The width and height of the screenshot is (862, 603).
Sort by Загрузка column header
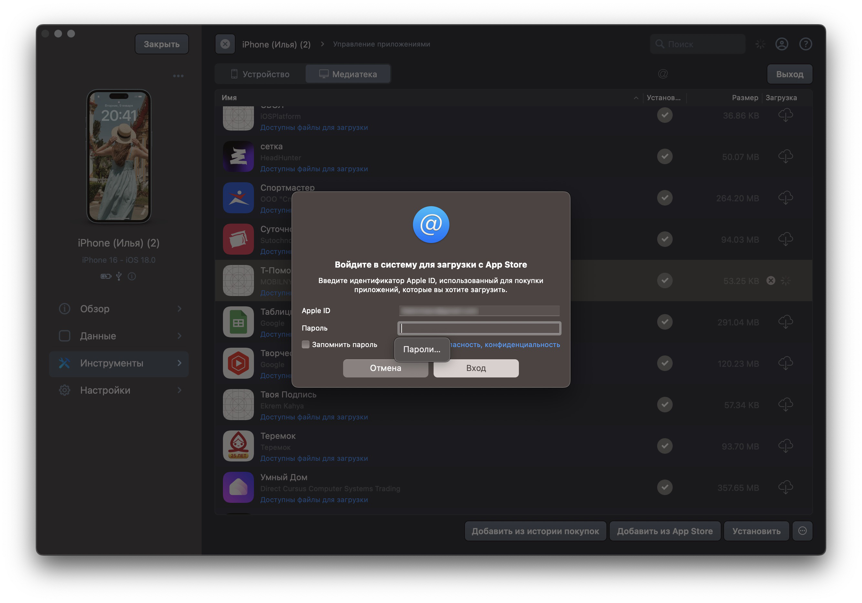[781, 98]
